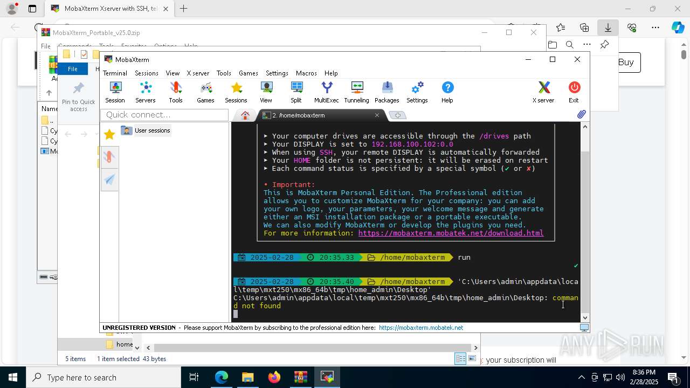
Task: Open Edge settings and more ellipsis
Action: [x=655, y=27]
